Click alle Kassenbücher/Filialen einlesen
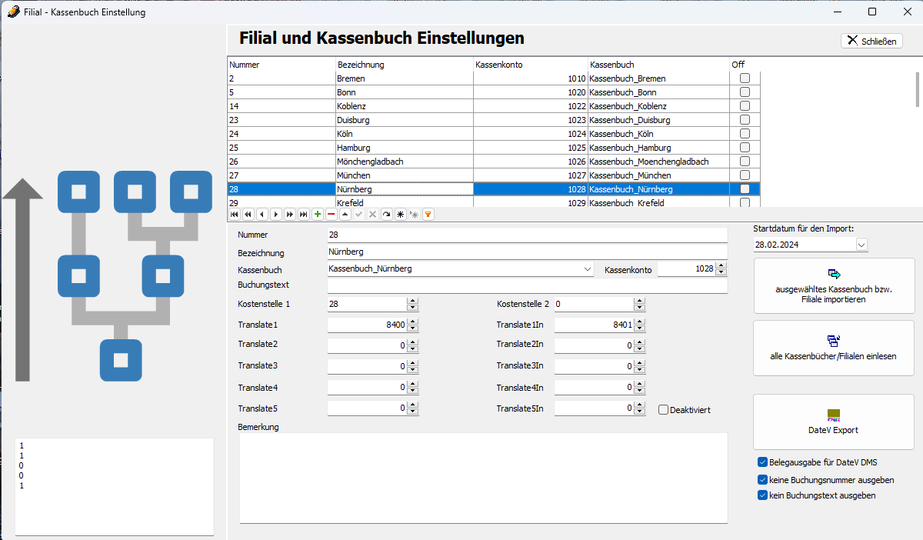Image resolution: width=923 pixels, height=540 pixels. click(833, 348)
